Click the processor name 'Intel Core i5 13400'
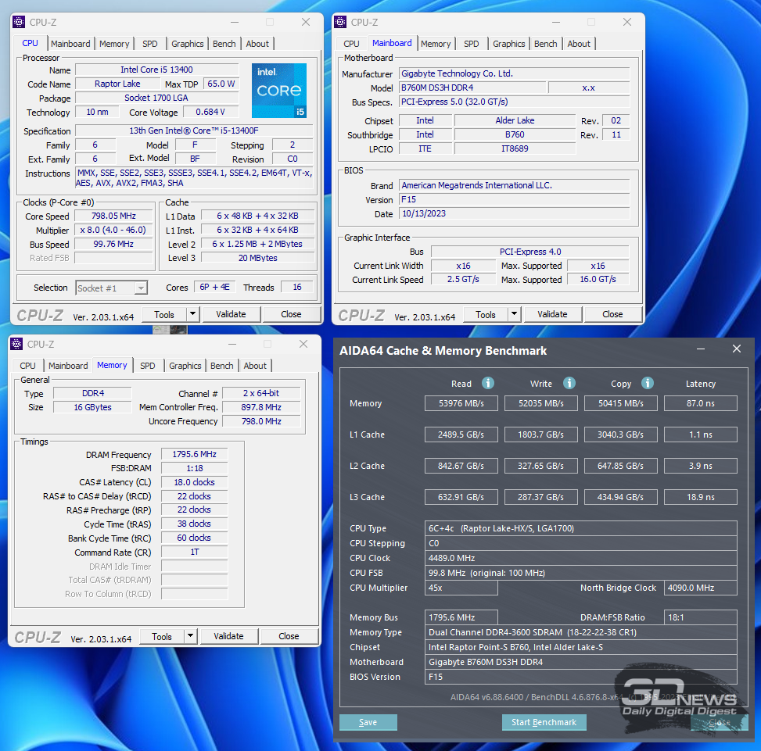The height and width of the screenshot is (751, 761). [x=156, y=70]
